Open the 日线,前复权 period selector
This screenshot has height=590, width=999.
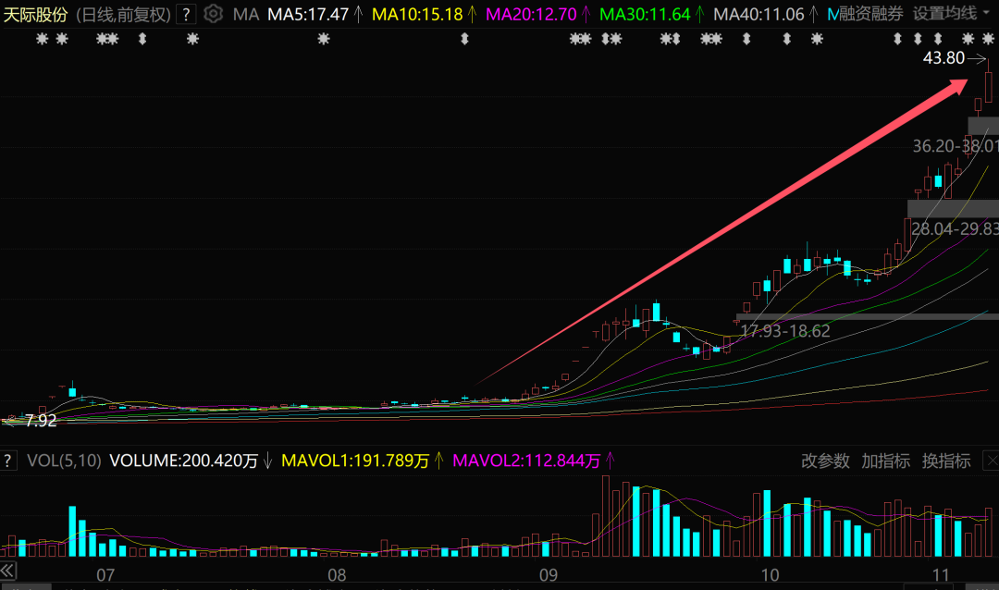122,14
